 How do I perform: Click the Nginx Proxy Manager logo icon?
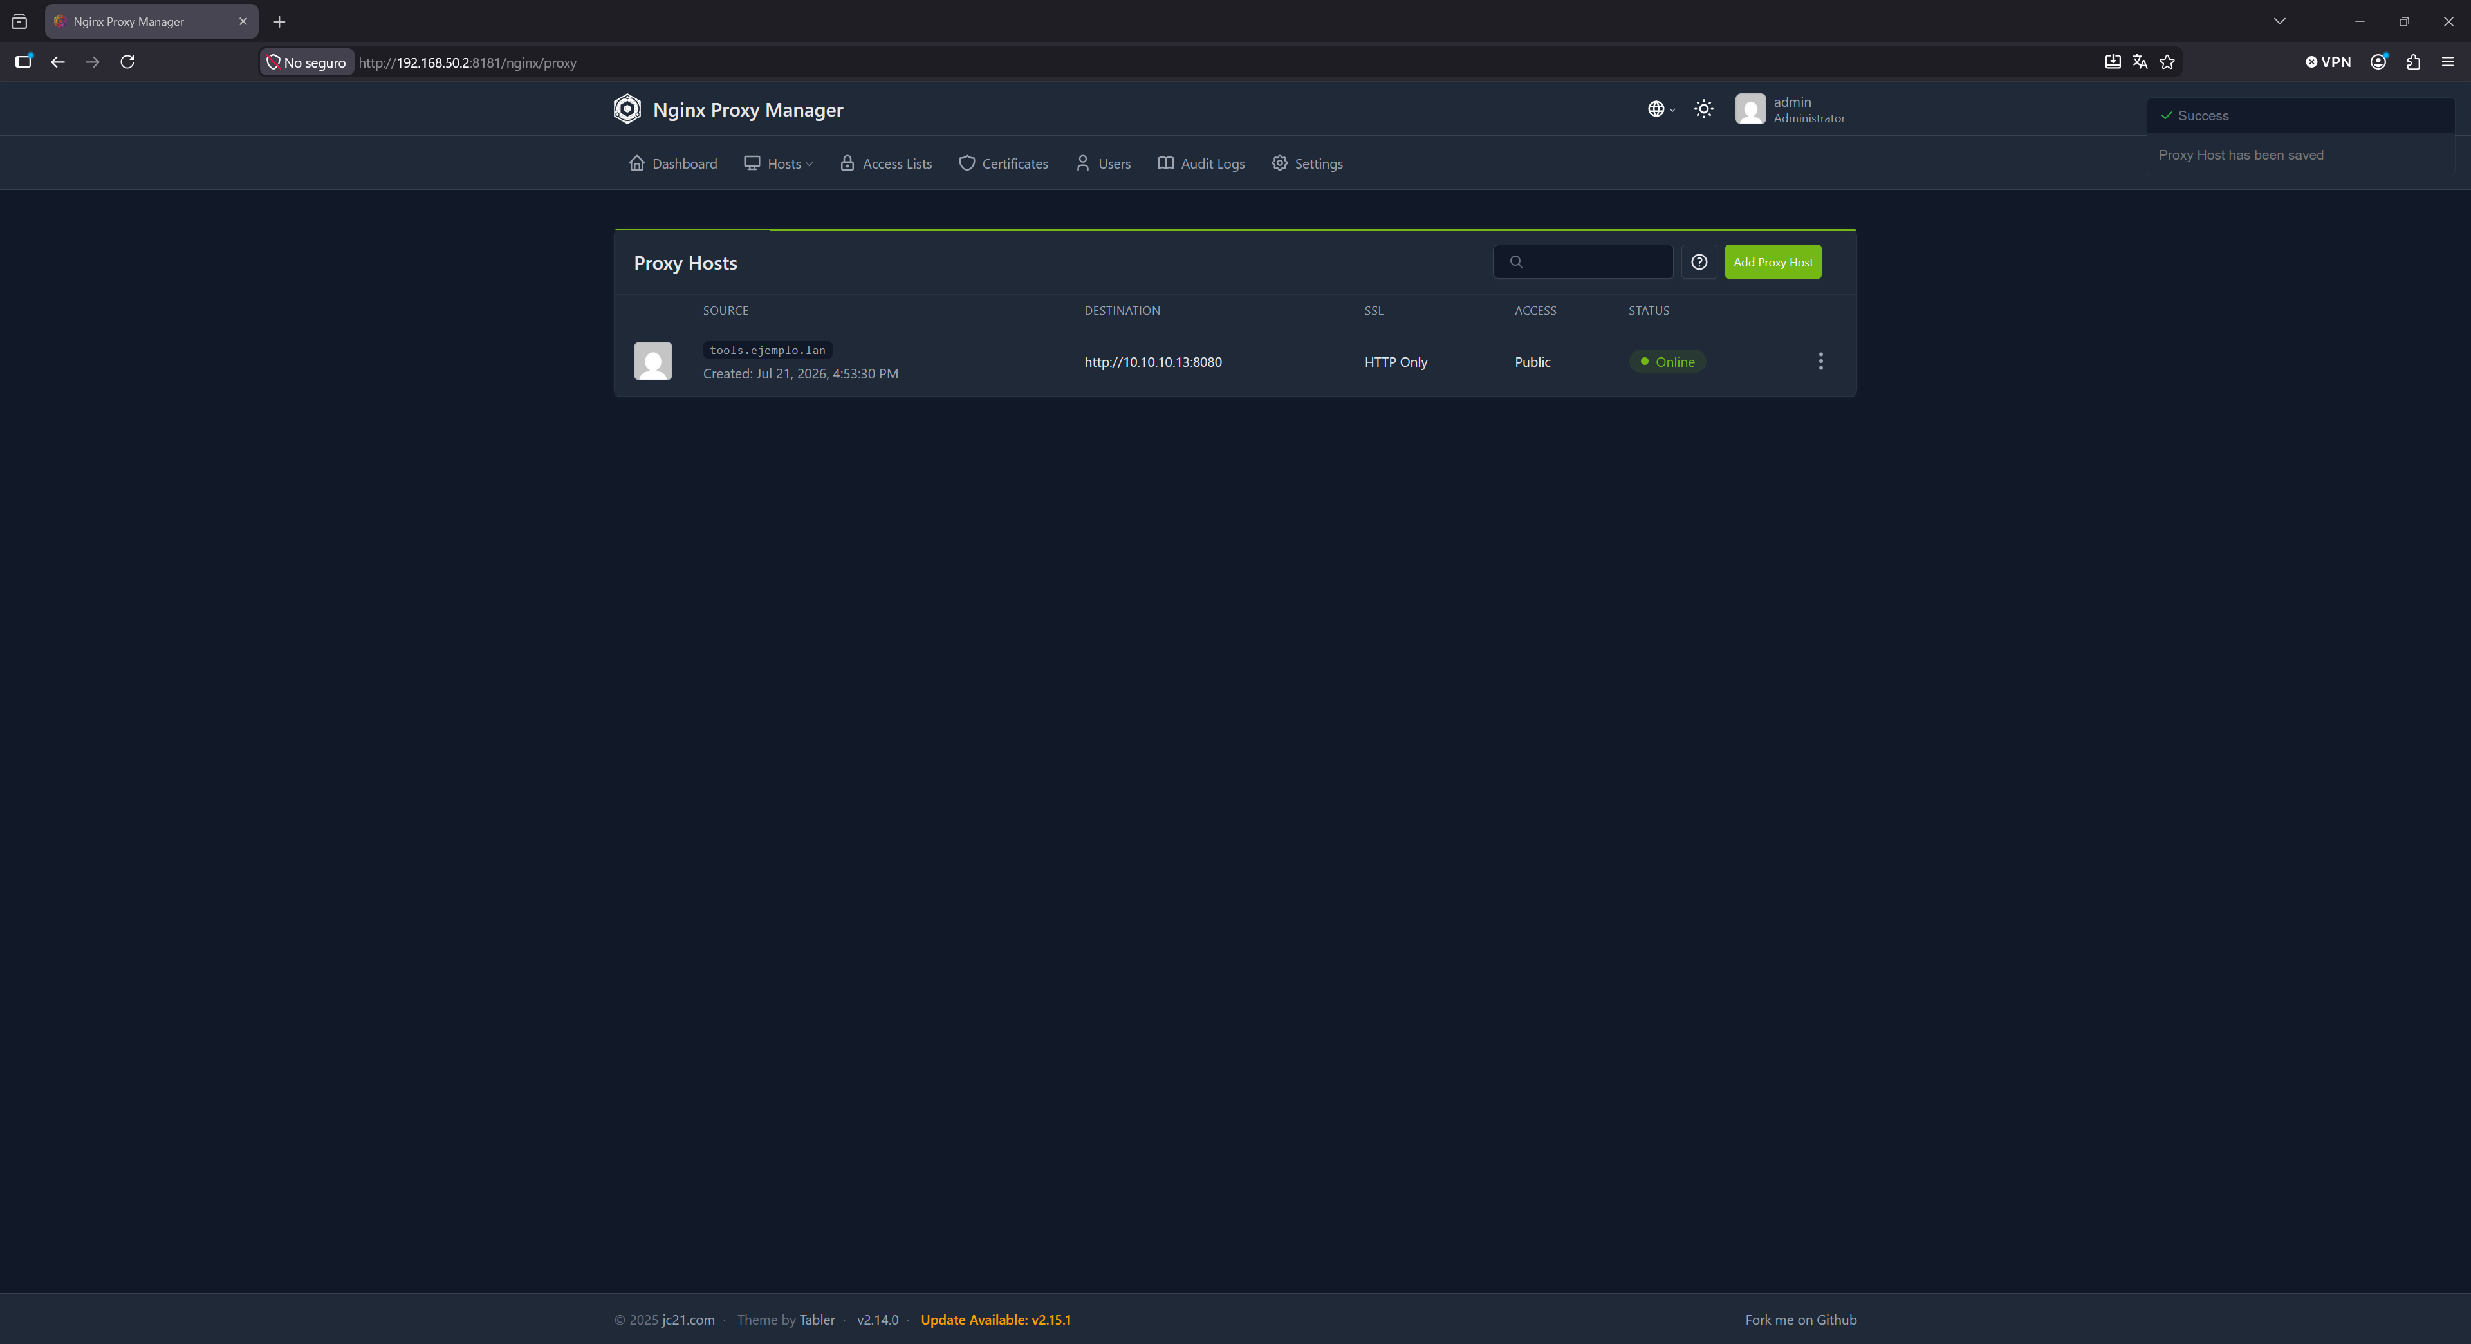point(627,109)
